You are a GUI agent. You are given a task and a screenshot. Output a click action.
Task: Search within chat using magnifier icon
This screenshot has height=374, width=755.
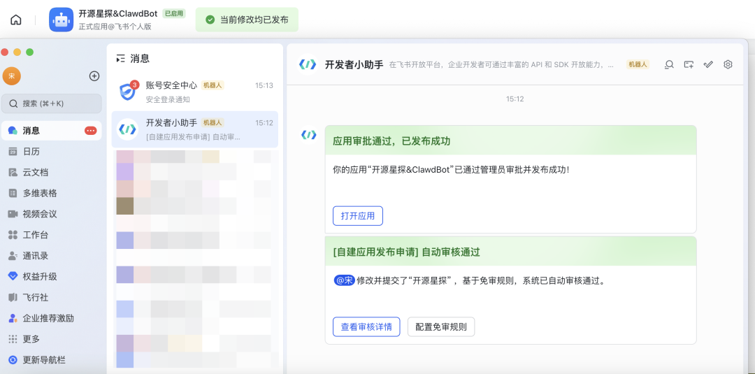tap(669, 64)
